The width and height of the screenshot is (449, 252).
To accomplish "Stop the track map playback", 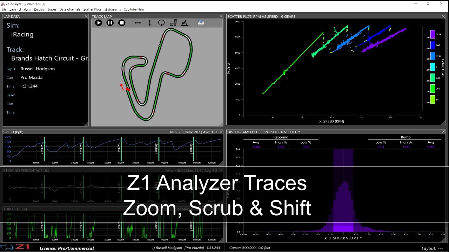I will (x=122, y=23).
